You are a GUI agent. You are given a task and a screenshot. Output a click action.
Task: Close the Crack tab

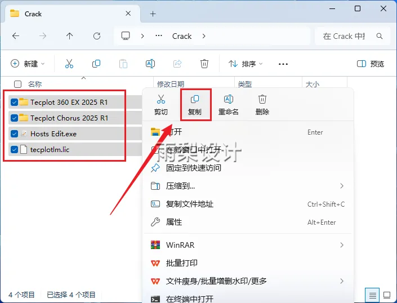[x=128, y=14]
